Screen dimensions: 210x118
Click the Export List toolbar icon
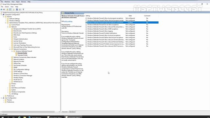tap(13, 10)
